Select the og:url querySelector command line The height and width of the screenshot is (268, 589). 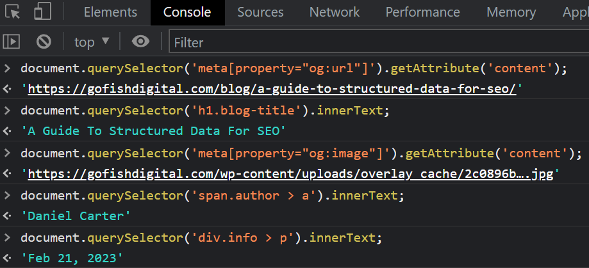click(x=294, y=68)
